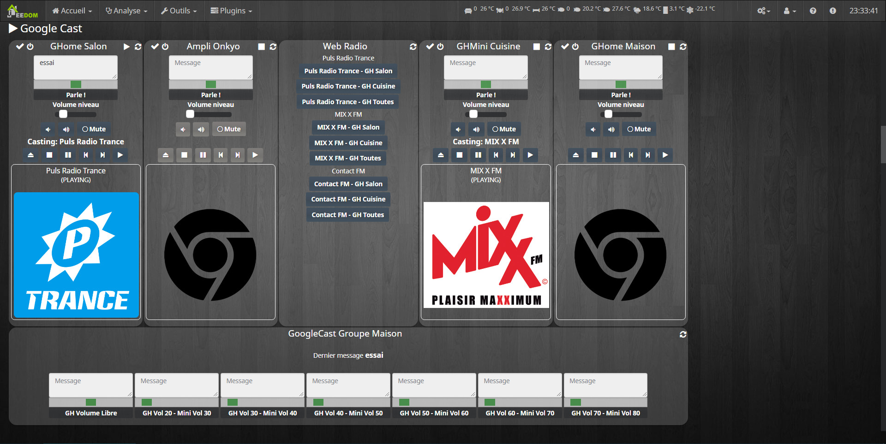Lower volume on Ampli Onkyo
The image size is (886, 444).
183,129
